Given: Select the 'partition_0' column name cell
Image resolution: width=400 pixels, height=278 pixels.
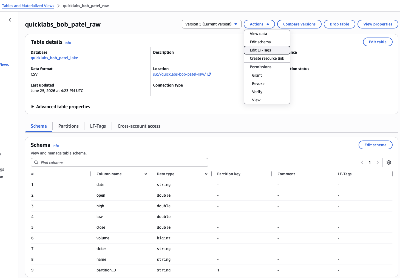Looking at the screenshot, I should [x=106, y=270].
